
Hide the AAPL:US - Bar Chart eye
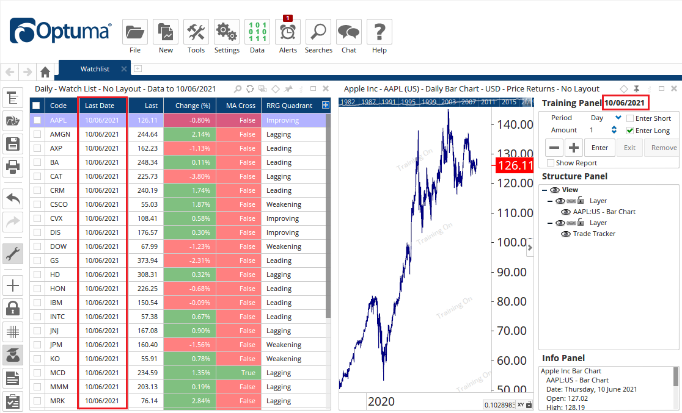(566, 212)
